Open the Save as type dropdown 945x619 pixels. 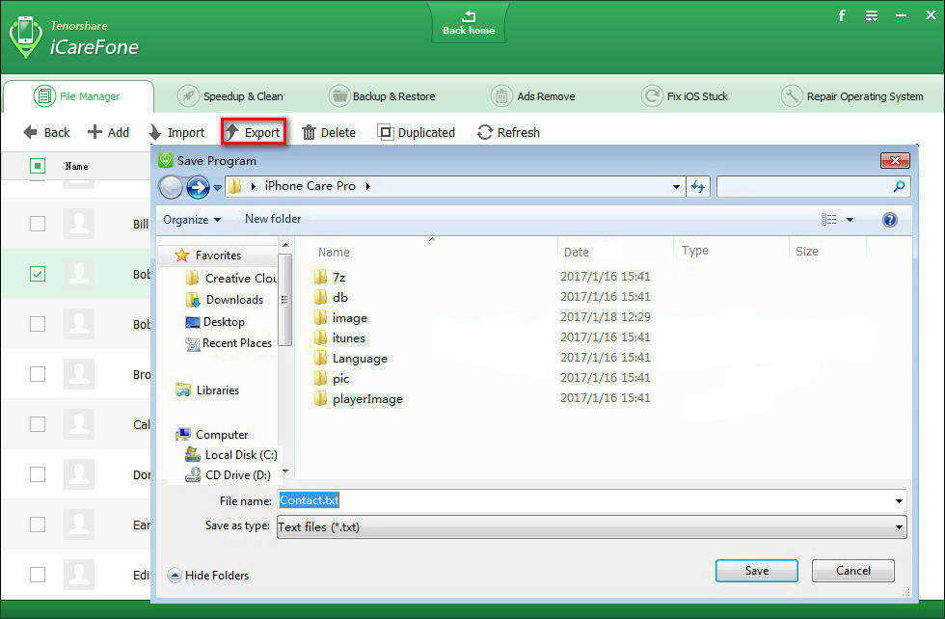(x=592, y=526)
